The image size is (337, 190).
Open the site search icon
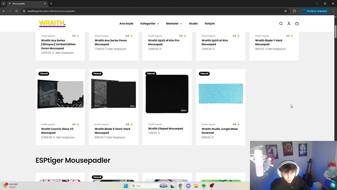pyautogui.click(x=281, y=23)
